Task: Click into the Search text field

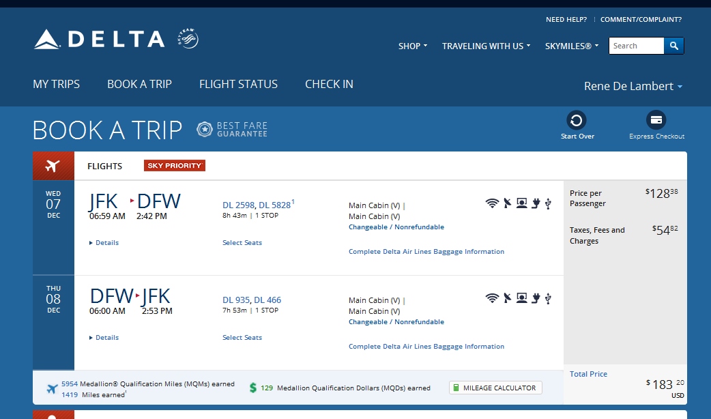Action: point(636,46)
